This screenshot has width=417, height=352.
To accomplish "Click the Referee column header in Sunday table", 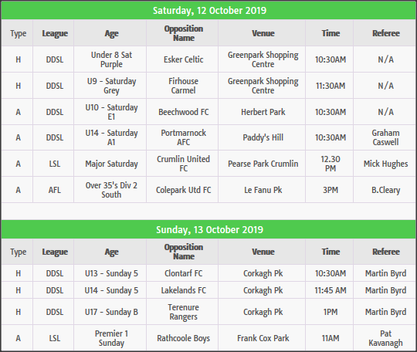I will coord(385,252).
